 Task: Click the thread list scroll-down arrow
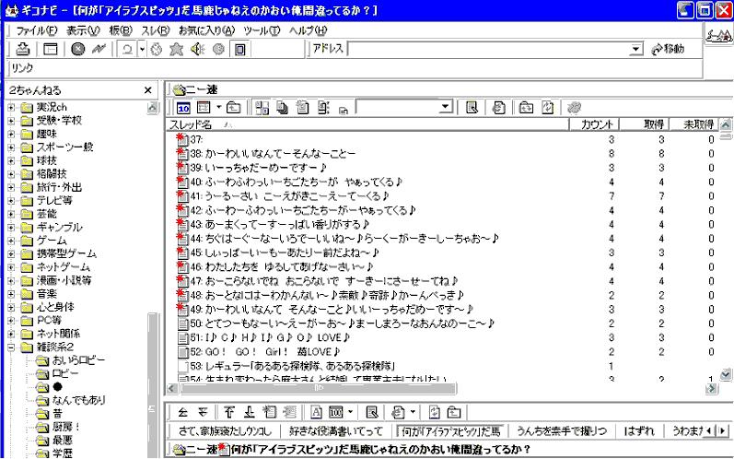pyautogui.click(x=725, y=374)
